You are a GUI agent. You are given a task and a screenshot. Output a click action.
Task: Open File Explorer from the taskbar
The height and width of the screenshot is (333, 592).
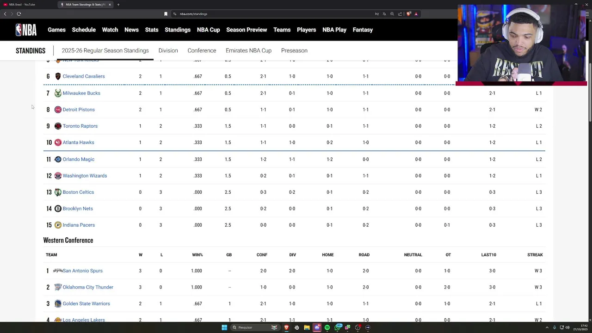307,327
